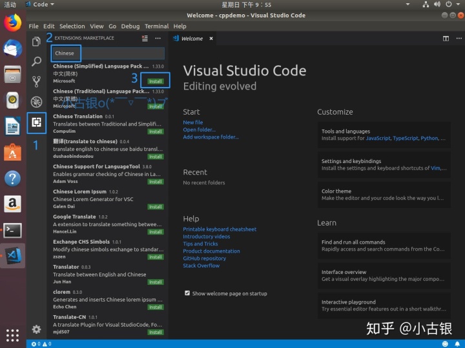Open Help from the dock

click(12, 179)
